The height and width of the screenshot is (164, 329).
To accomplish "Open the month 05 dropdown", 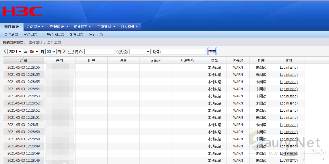I will 34,52.
